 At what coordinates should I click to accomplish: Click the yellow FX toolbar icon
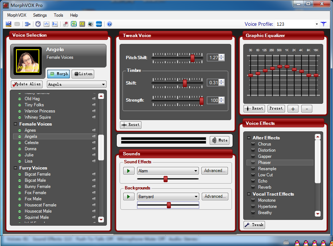[82, 24]
